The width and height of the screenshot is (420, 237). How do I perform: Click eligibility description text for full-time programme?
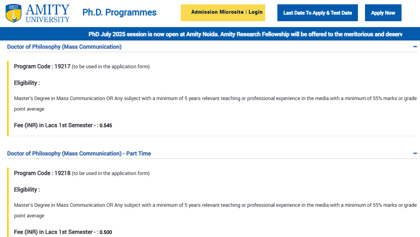coord(215,98)
